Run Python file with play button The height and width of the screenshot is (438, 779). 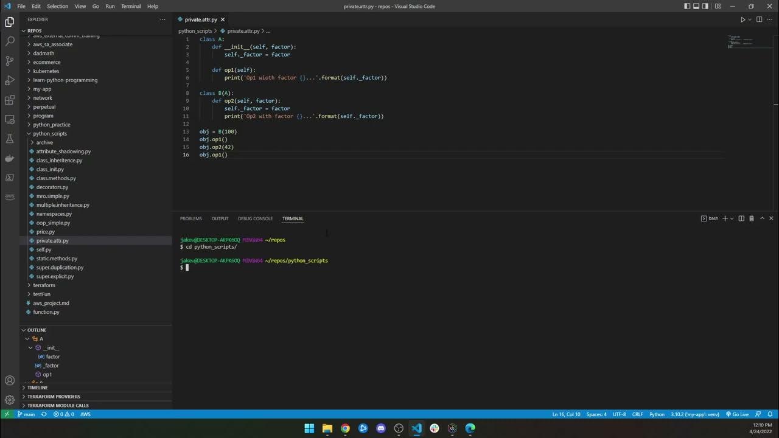(742, 19)
